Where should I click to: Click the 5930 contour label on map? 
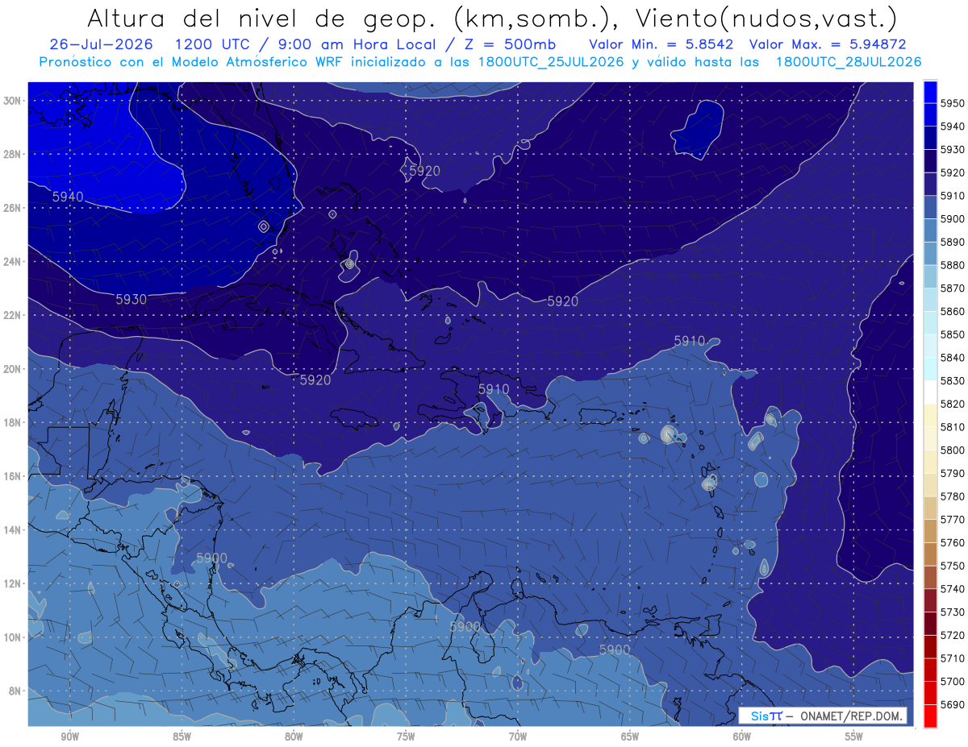[x=131, y=299]
